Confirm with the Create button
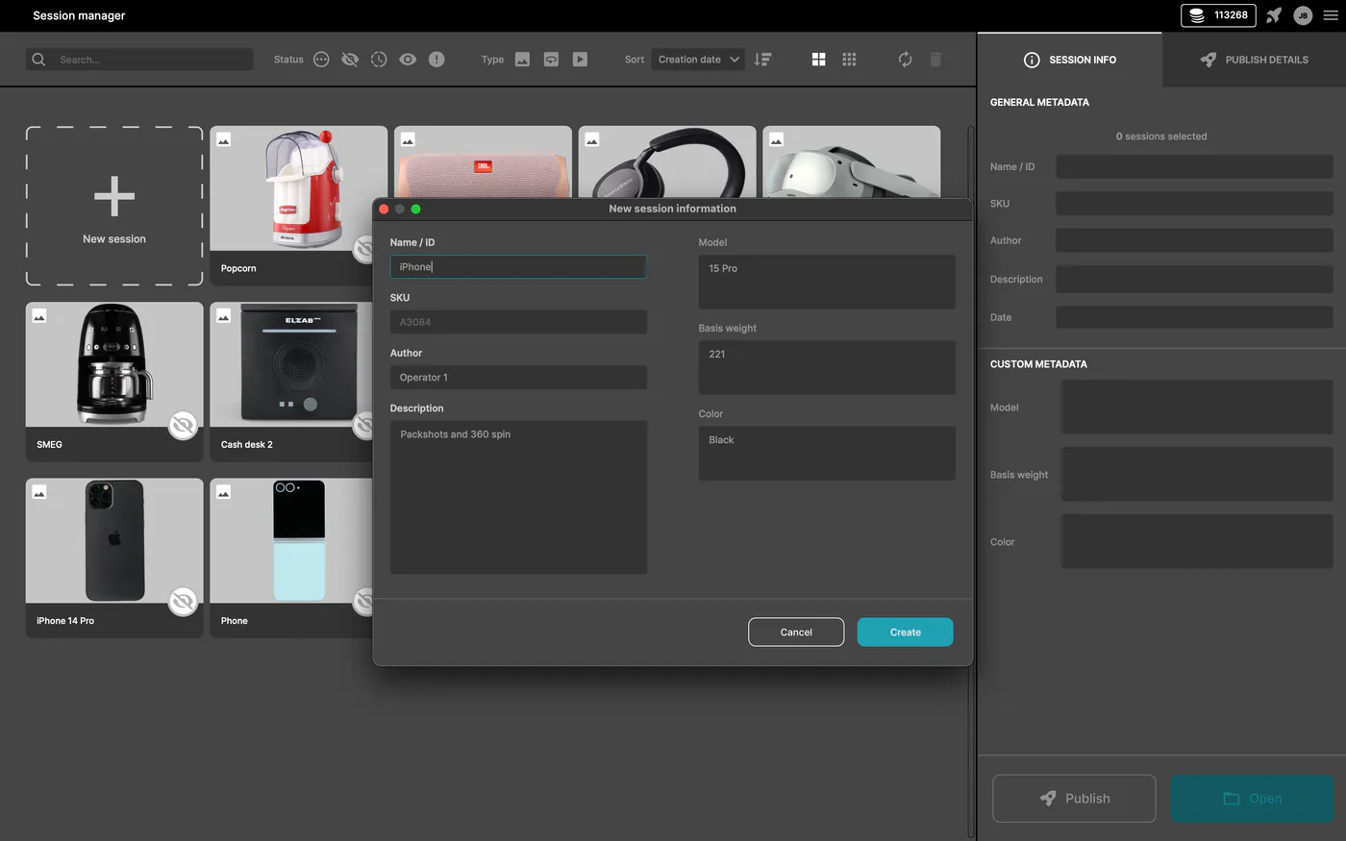Image resolution: width=1346 pixels, height=841 pixels. coord(905,632)
